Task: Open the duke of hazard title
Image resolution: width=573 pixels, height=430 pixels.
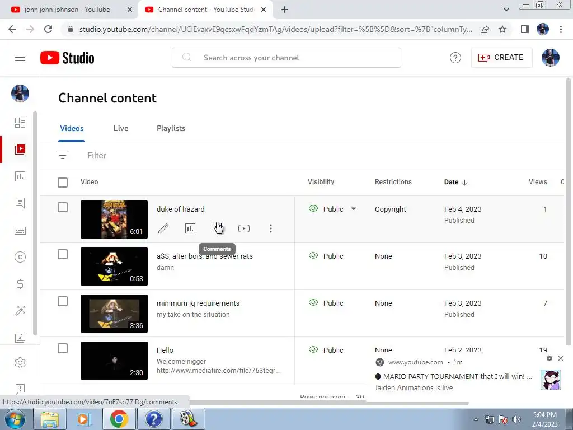Action: 181,209
